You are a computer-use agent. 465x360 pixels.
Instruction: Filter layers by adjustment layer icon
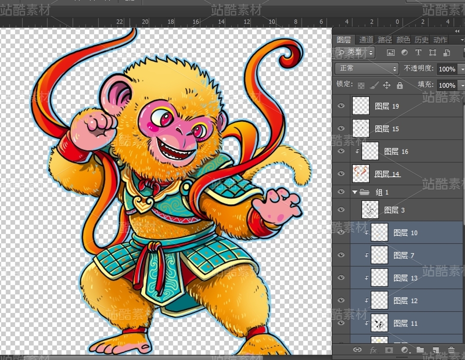click(x=404, y=52)
